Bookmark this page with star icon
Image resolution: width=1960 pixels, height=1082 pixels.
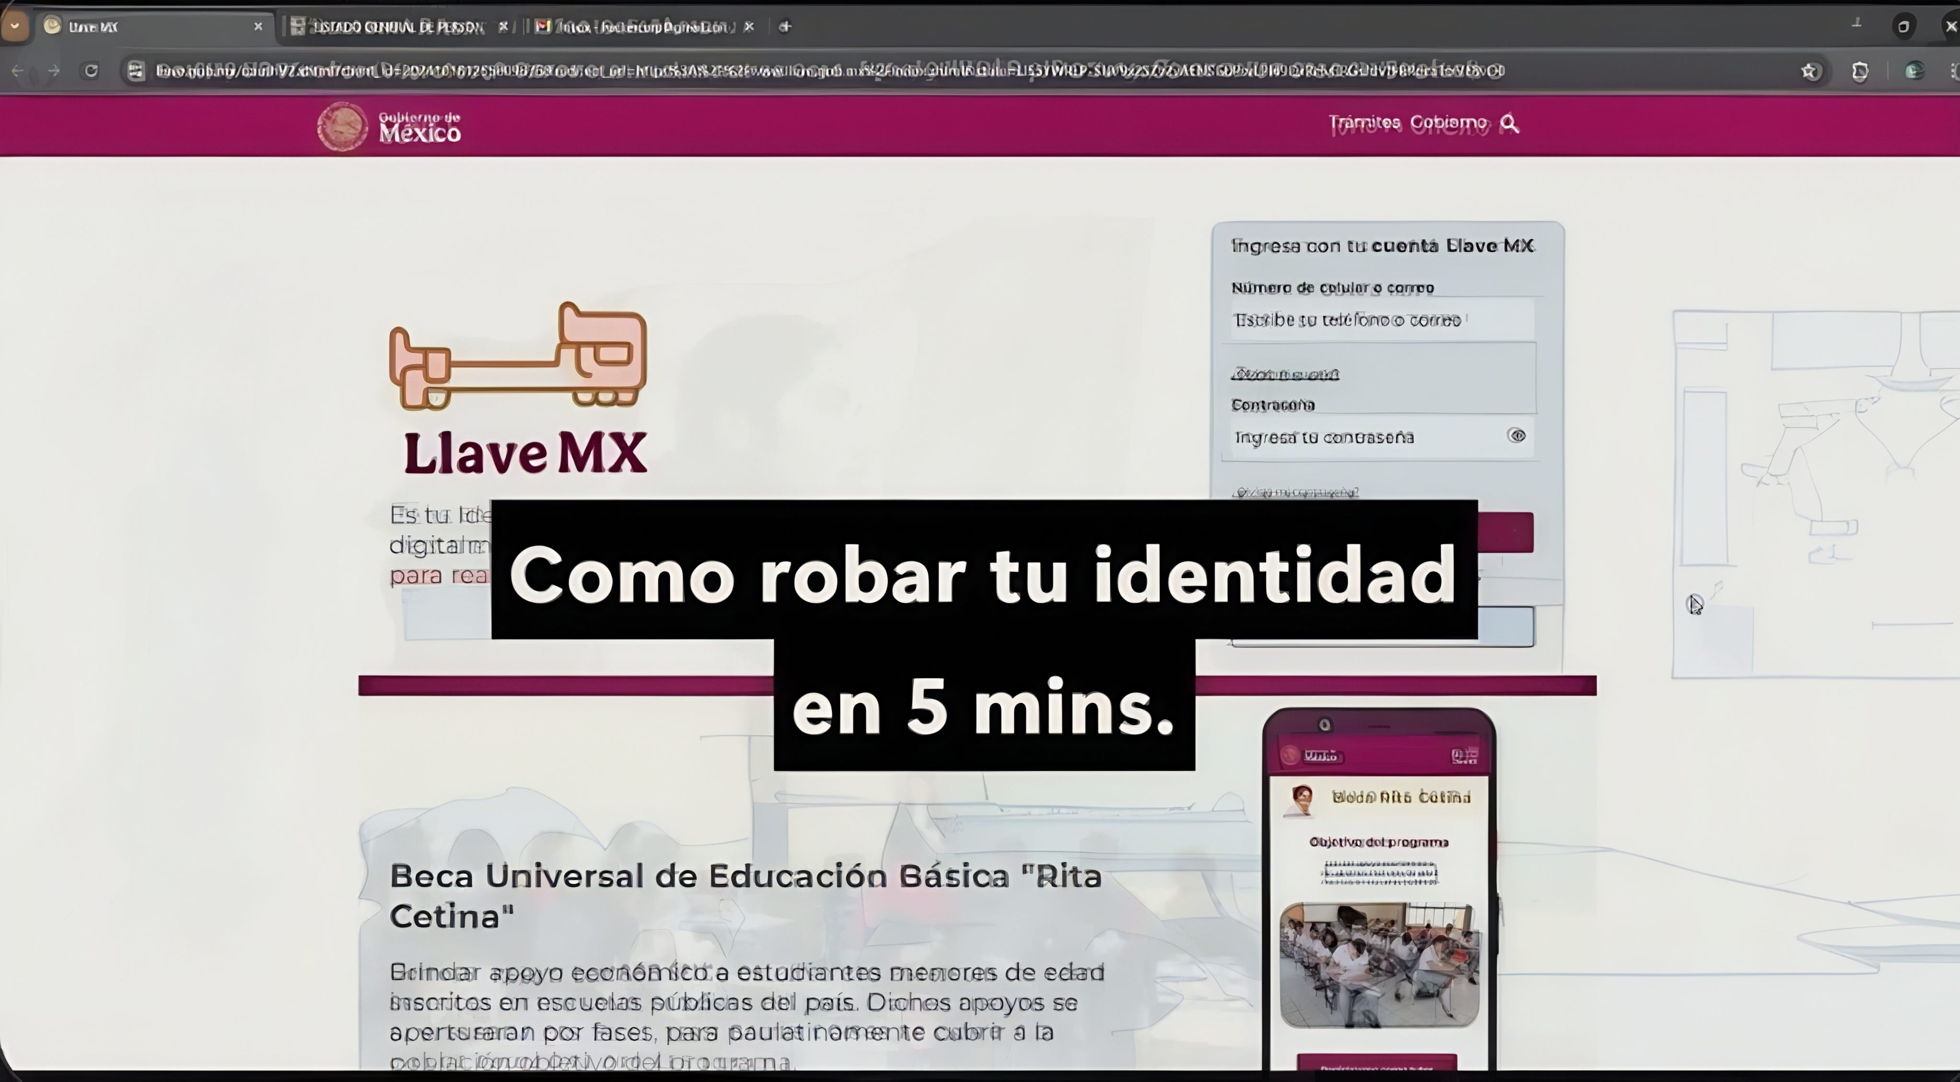1810,71
